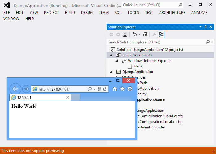216x154 pixels.
Task: Click the IE Home icon
Action: click(115, 89)
